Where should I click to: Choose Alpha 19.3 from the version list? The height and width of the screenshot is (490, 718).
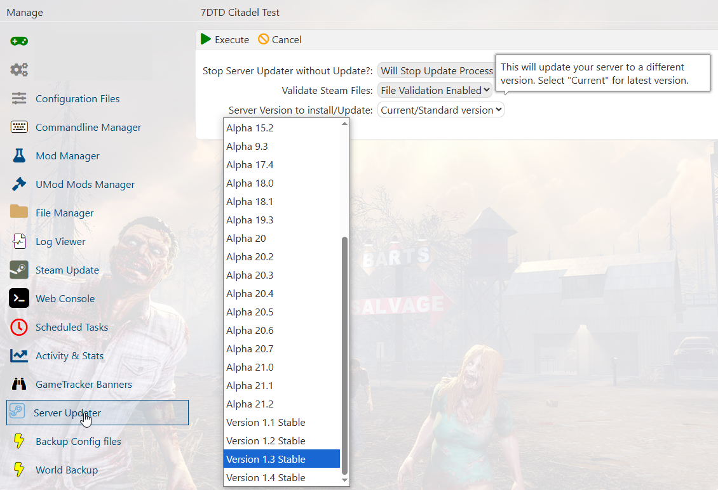pos(281,220)
